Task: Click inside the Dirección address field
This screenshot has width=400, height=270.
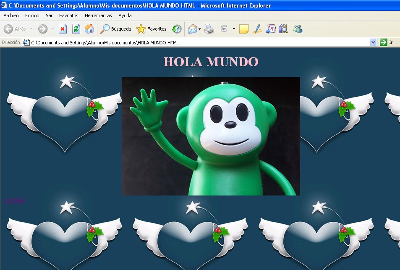Action: [168, 42]
